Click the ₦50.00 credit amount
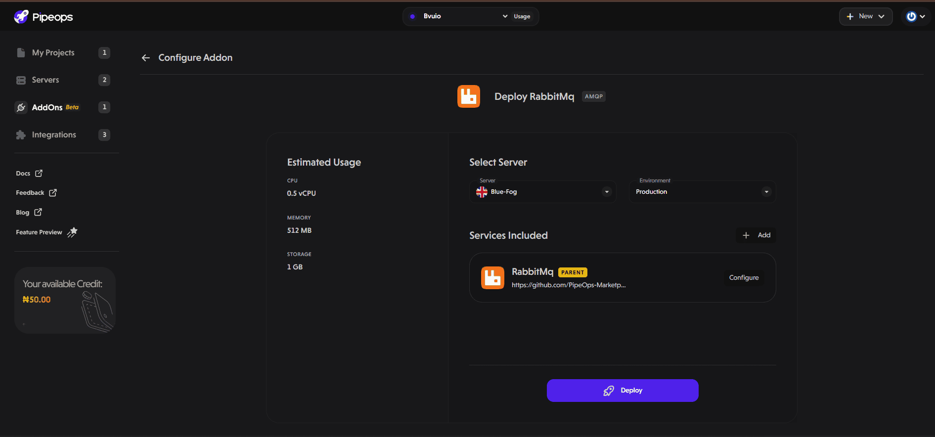The height and width of the screenshot is (437, 935). [37, 300]
